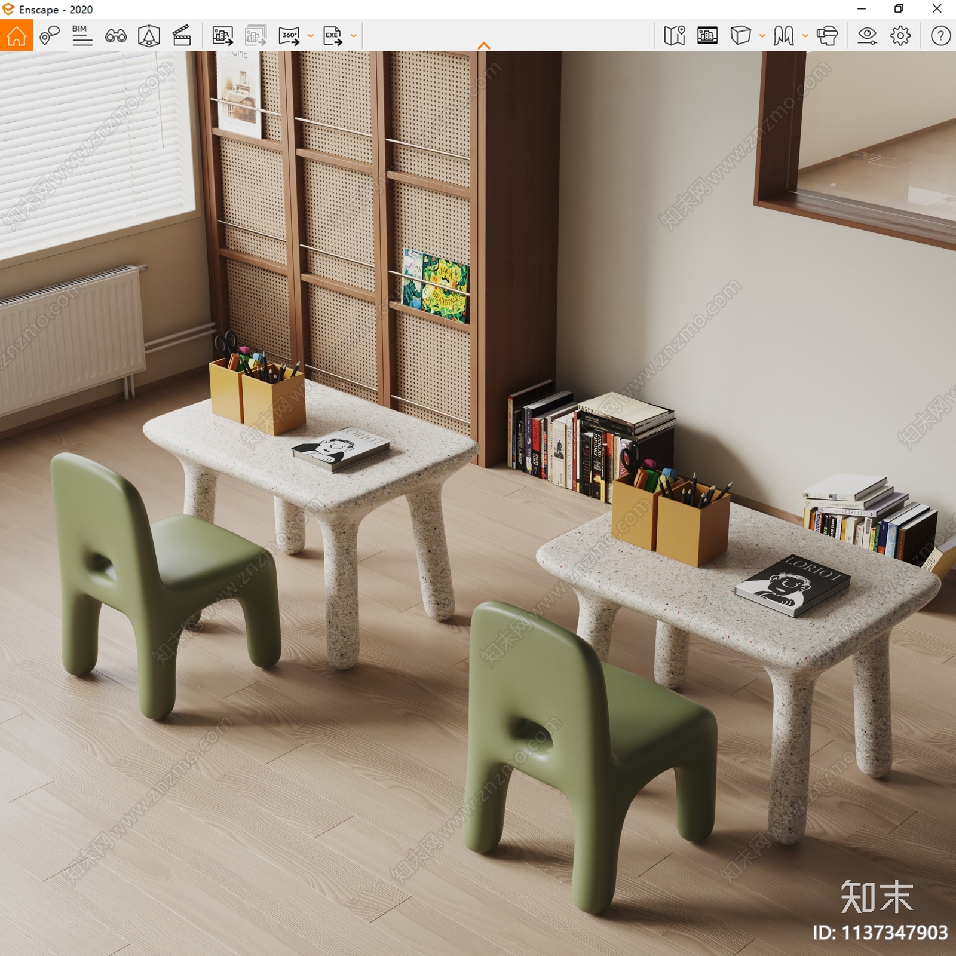Open the asset library panel
The height and width of the screenshot is (956, 956).
(707, 36)
